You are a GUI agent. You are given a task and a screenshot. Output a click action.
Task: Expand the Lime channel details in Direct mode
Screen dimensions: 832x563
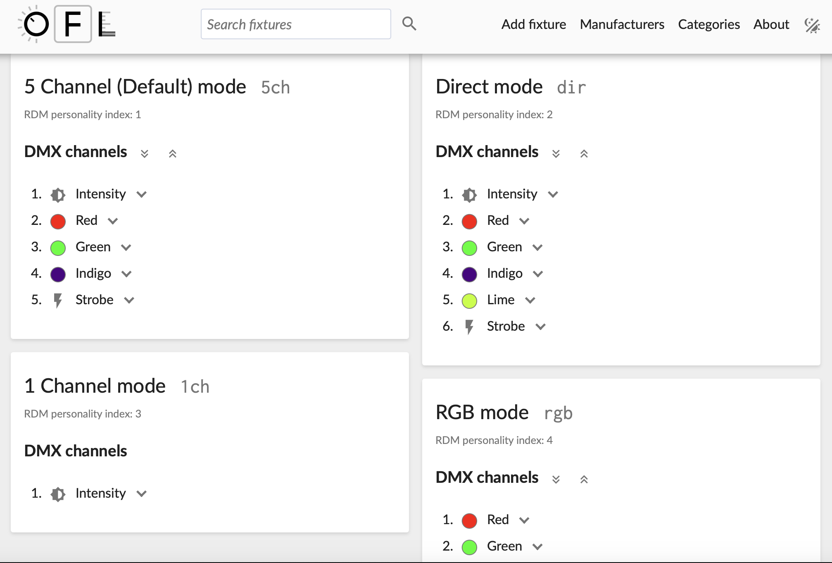[x=531, y=300]
